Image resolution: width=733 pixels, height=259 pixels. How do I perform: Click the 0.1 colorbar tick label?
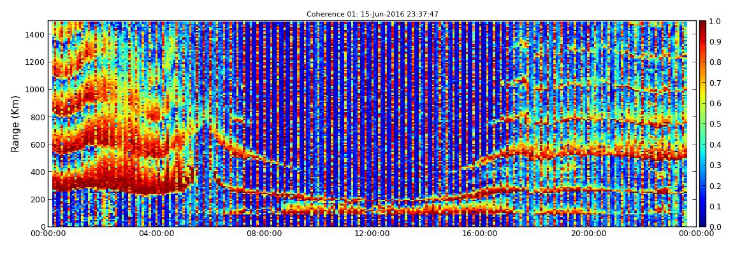click(715, 206)
